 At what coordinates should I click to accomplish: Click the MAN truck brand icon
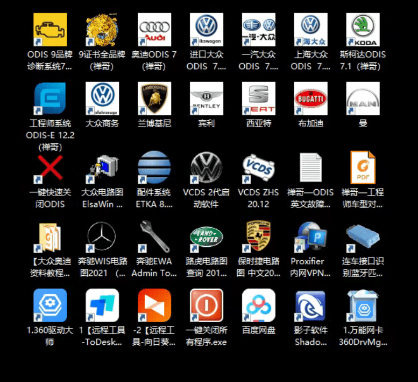(363, 99)
